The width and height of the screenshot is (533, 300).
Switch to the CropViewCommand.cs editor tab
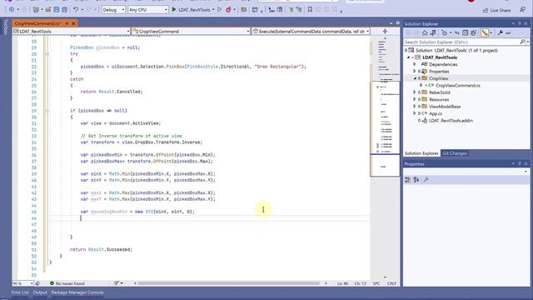[37, 23]
